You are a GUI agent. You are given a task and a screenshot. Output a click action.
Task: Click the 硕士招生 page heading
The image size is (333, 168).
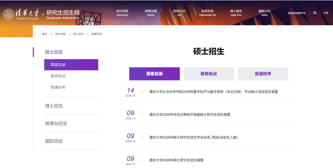click(209, 51)
